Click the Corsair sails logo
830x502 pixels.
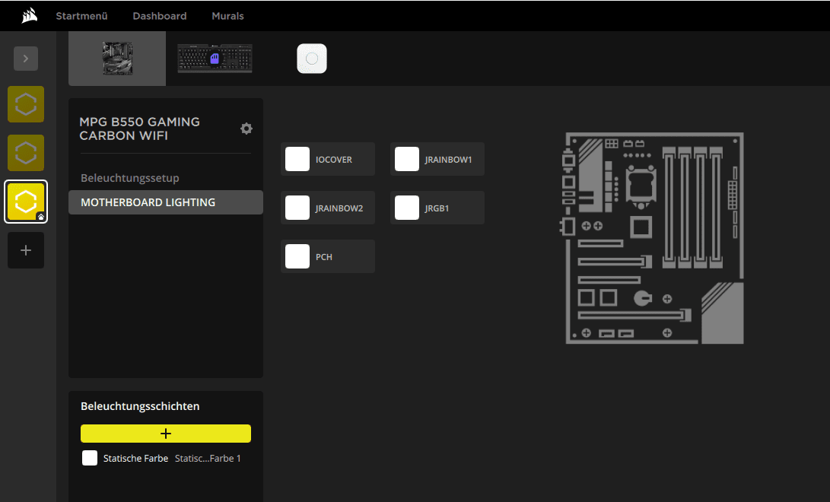click(x=30, y=16)
